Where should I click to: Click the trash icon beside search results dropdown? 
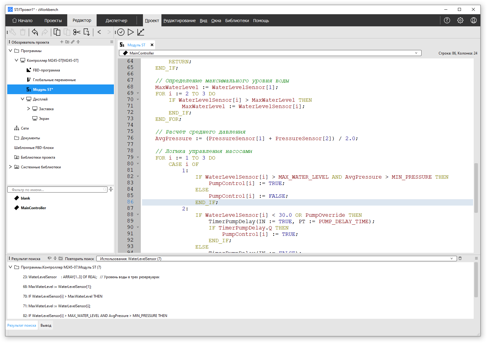(x=460, y=258)
